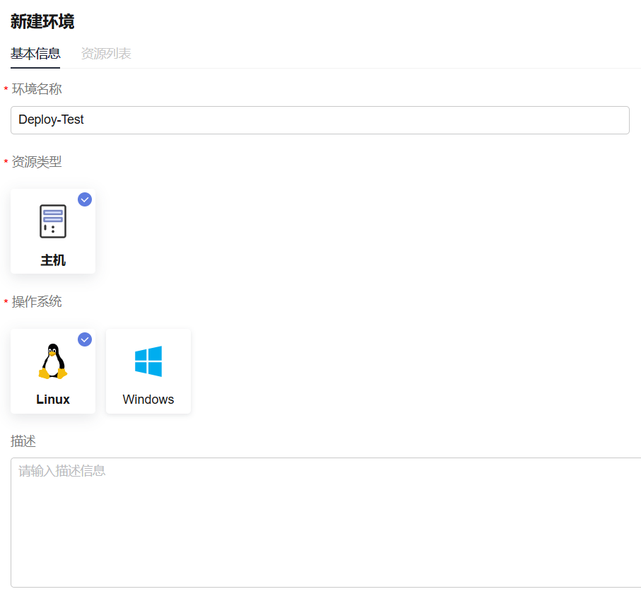The height and width of the screenshot is (594, 641).
Task: Click the 新建环境 page title
Action: click(42, 21)
